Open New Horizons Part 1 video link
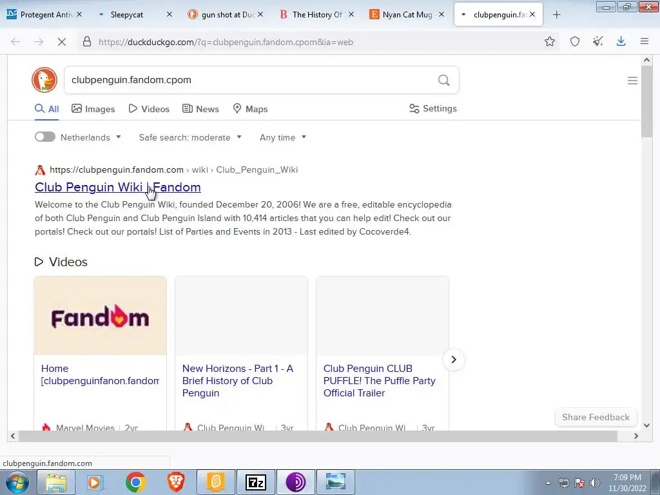The height and width of the screenshot is (495, 660). point(238,380)
